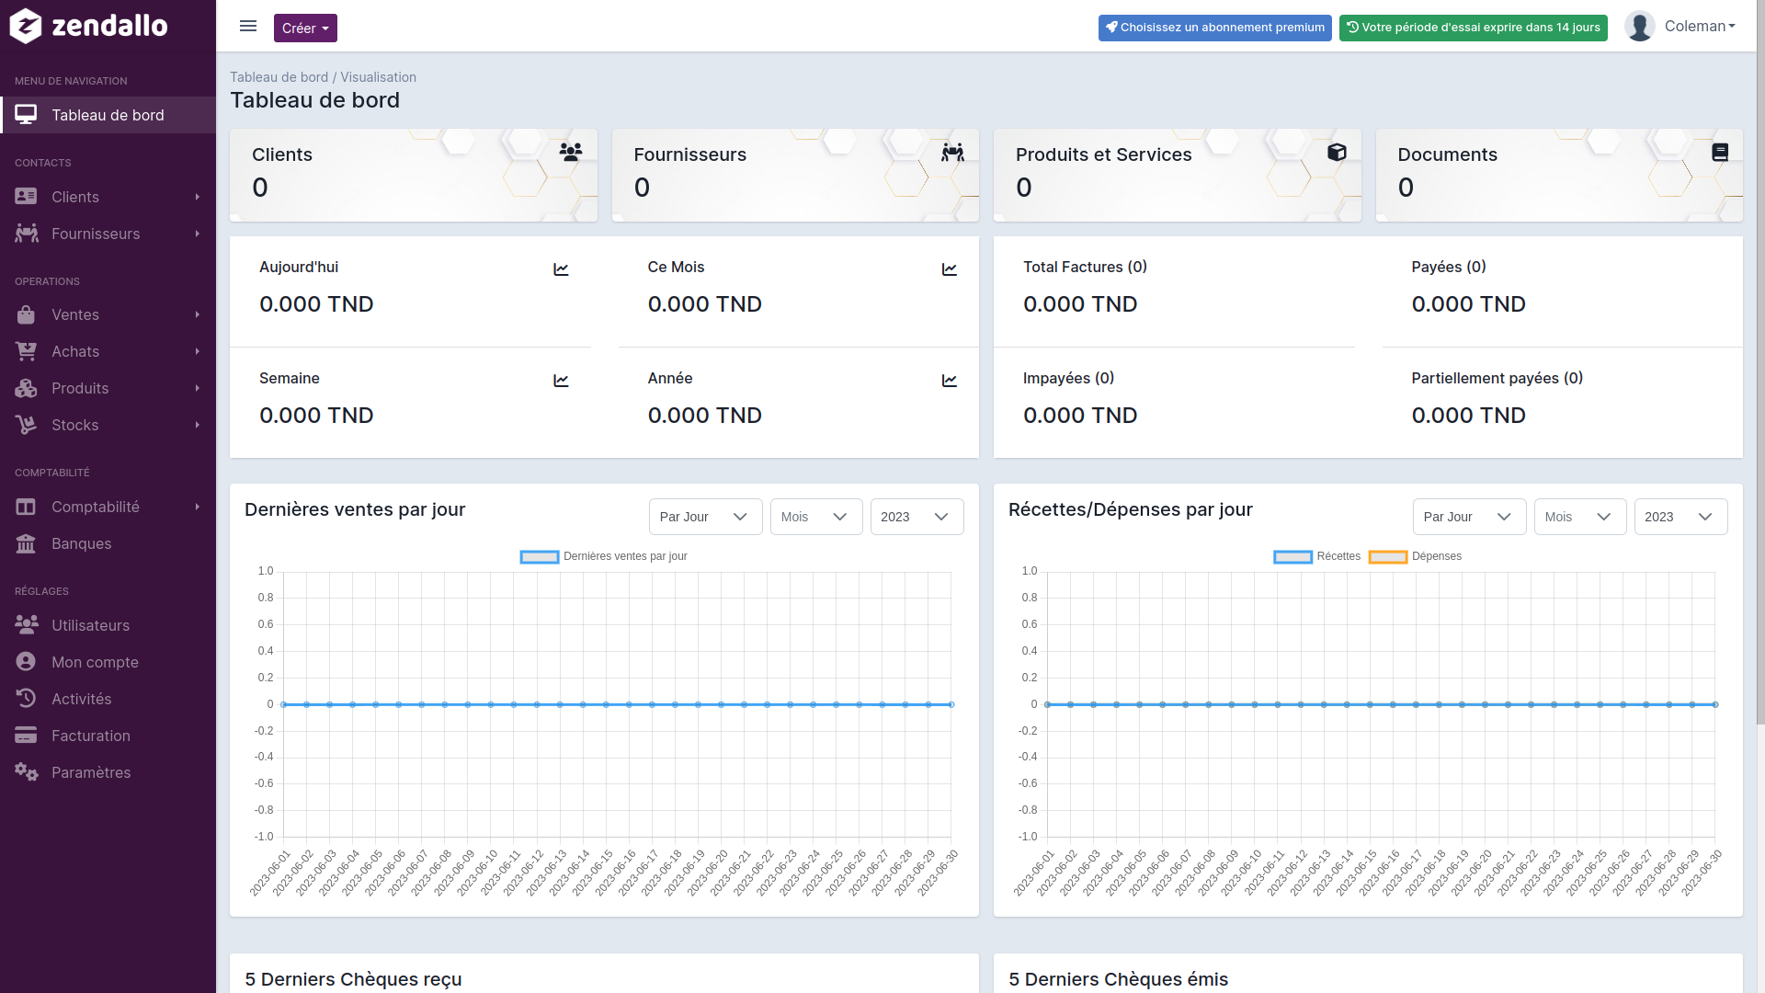
Task: Click the Impayées (0) label
Action: (1068, 378)
